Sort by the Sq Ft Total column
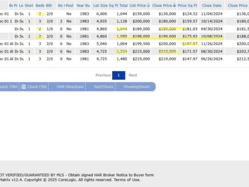This screenshot has width=249, height=187. 118,6
